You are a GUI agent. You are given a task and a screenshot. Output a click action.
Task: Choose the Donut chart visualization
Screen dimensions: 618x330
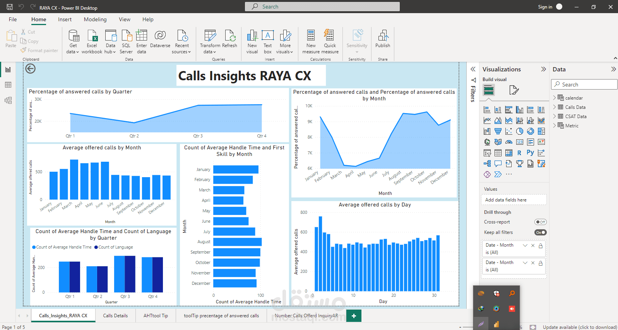pos(531,131)
